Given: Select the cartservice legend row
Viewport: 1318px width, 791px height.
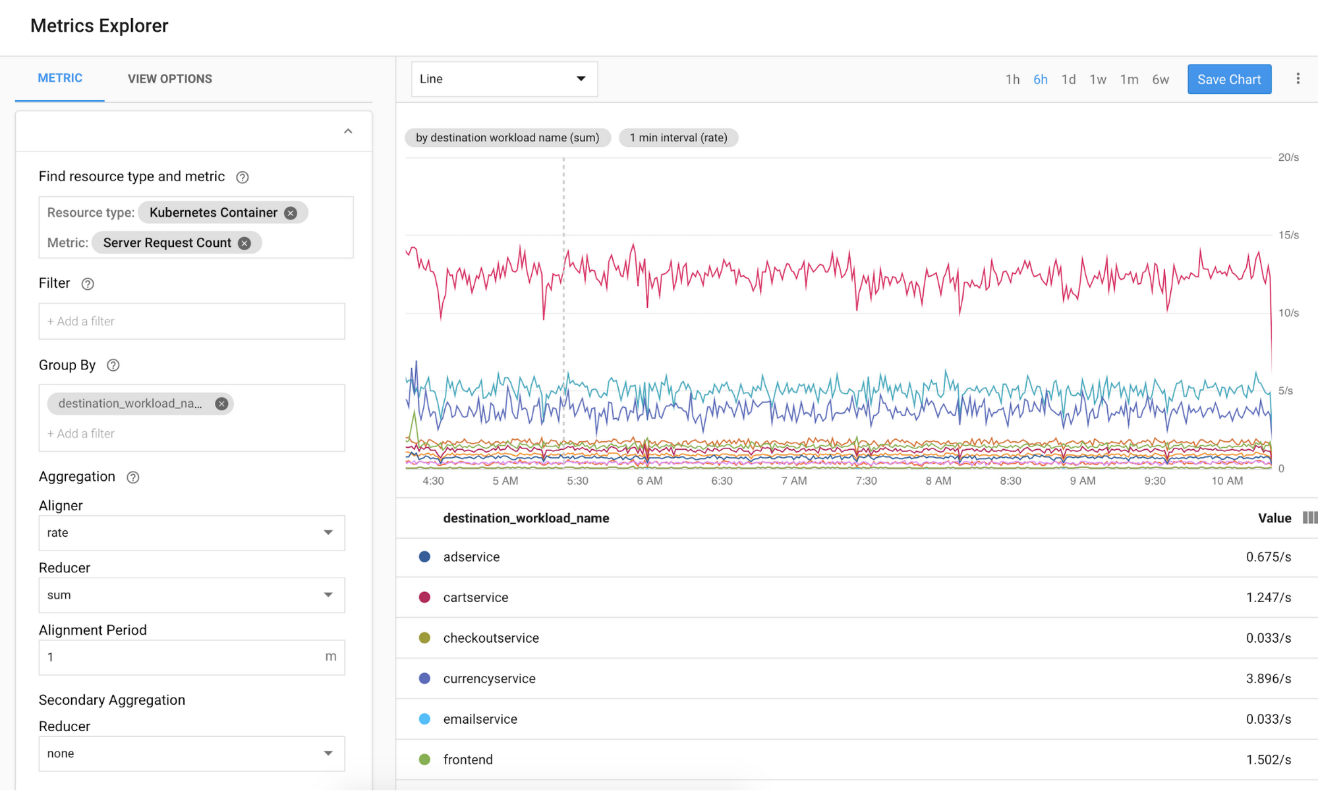Looking at the screenshot, I should tap(857, 597).
